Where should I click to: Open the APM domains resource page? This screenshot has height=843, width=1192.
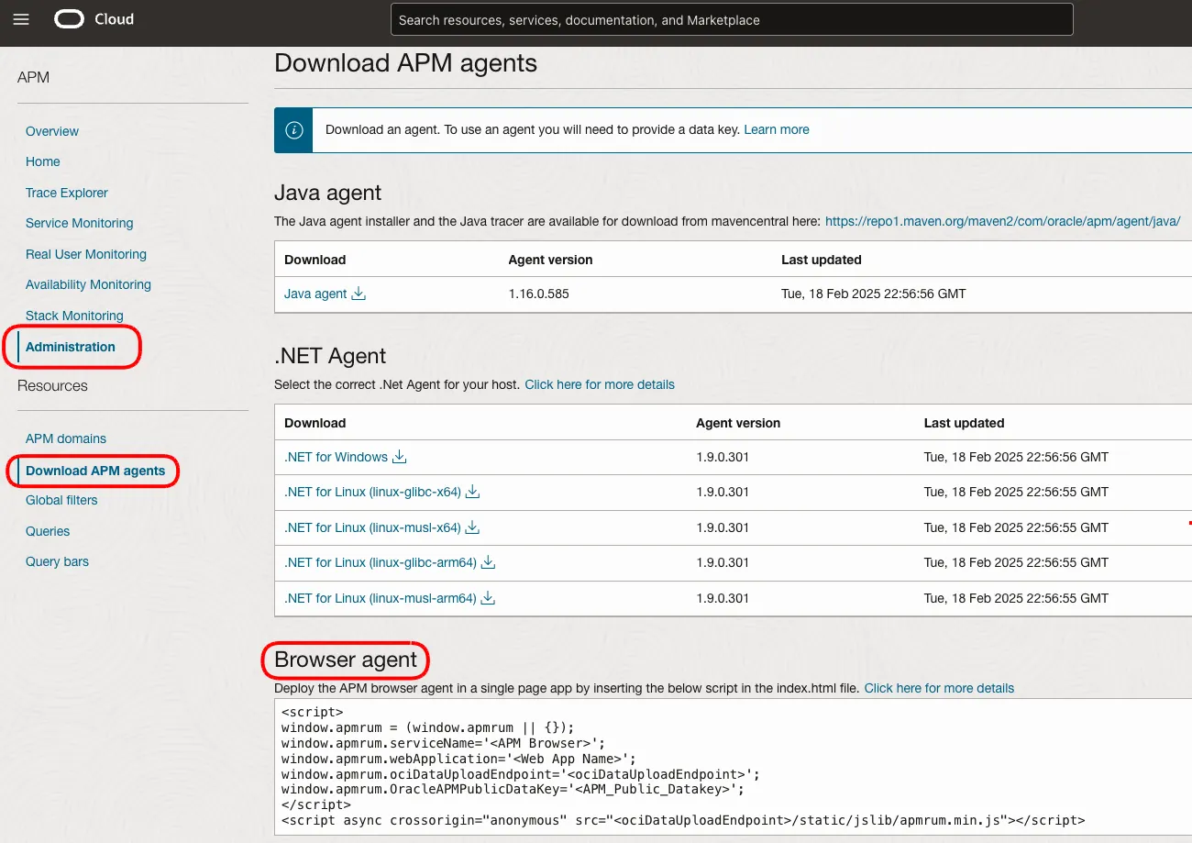(65, 438)
